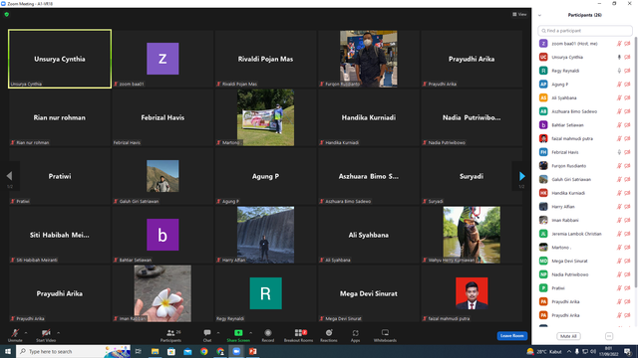Image resolution: width=638 pixels, height=358 pixels.
Task: Select Furqon Rusdianto's video tile
Action: (369, 59)
